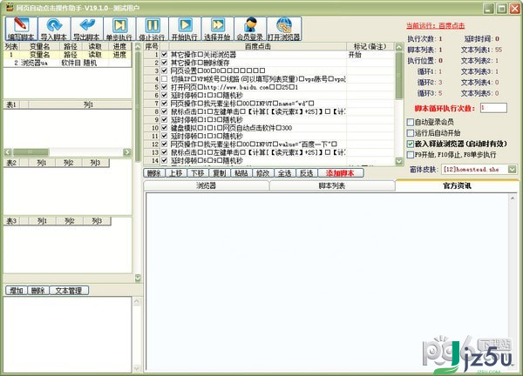
Task: Select the 浏览器ua variable row
Action: pos(67,63)
